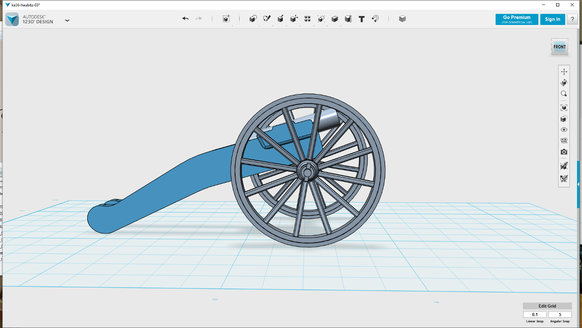The height and width of the screenshot is (328, 582).
Task: Open the help question mark button
Action: [572, 19]
